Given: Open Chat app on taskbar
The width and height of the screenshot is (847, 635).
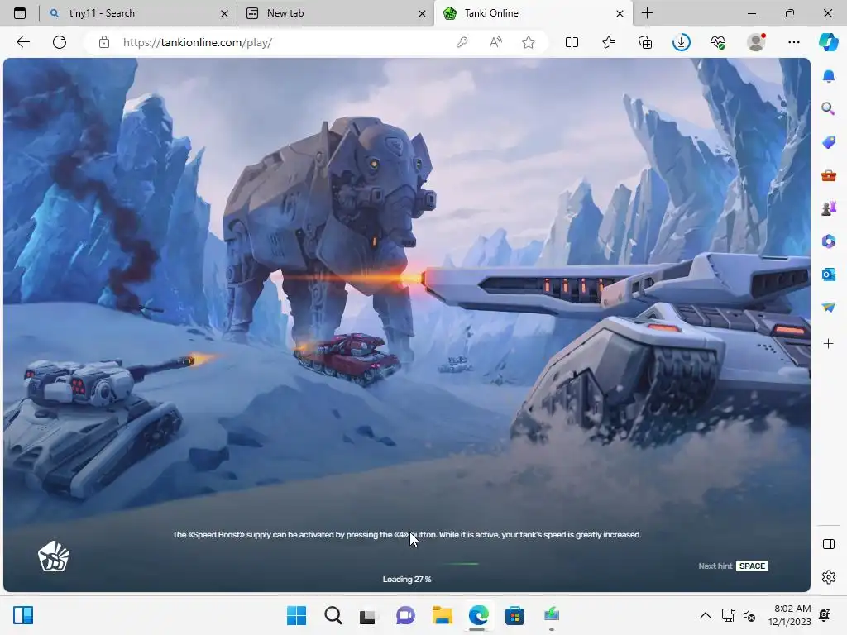Looking at the screenshot, I should coord(405,615).
